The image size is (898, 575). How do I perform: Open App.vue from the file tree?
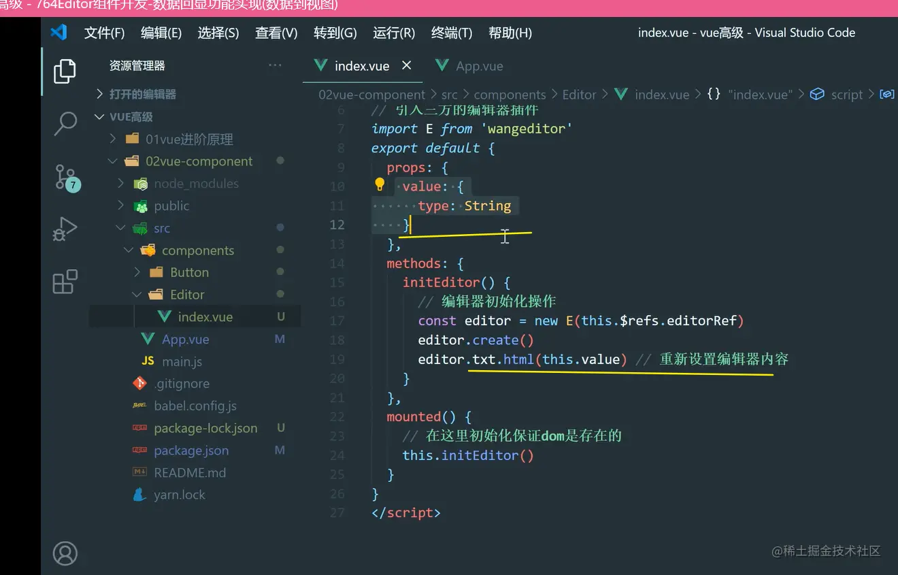point(186,339)
